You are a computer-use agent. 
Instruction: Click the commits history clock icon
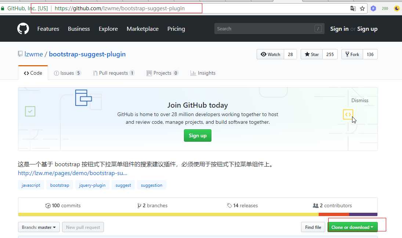(48, 206)
